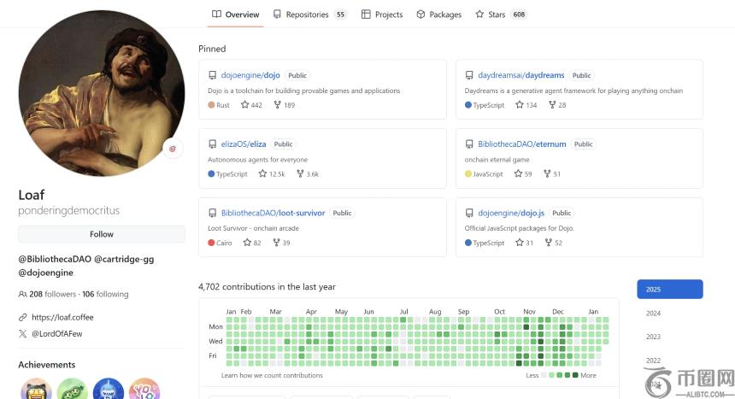Click the fork icon of dojoengine/dojo.js

tap(549, 243)
